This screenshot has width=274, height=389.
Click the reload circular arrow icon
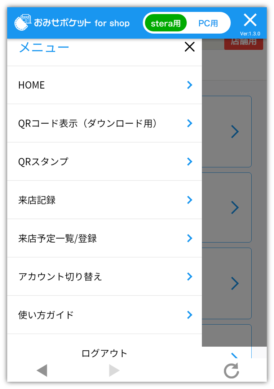[x=231, y=371]
